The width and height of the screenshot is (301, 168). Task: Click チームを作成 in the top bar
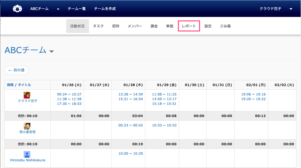click(x=105, y=9)
